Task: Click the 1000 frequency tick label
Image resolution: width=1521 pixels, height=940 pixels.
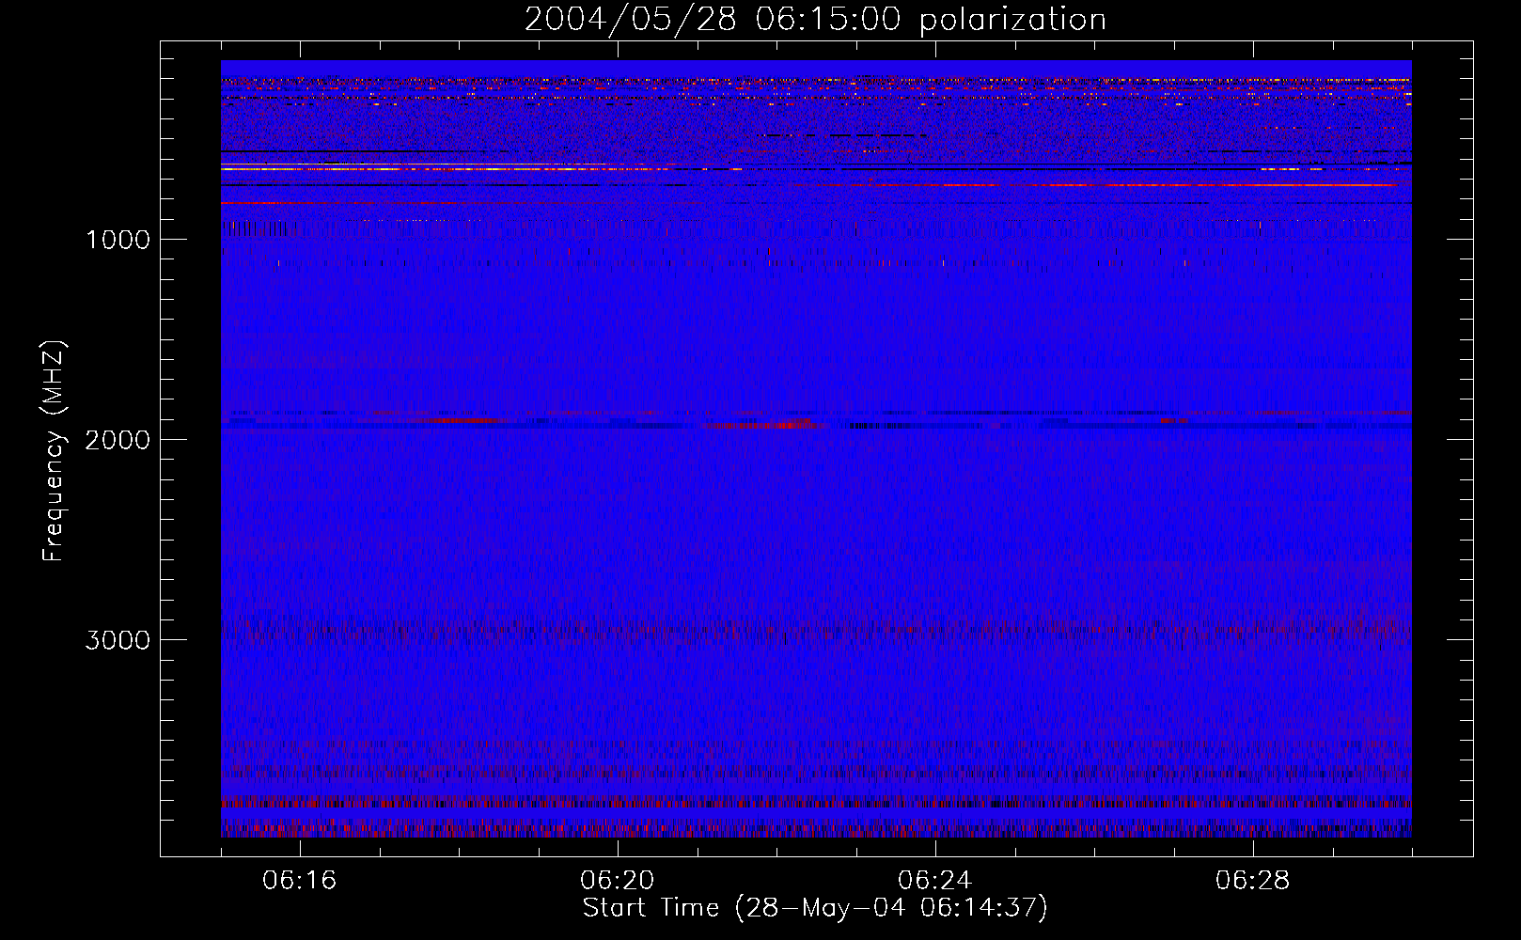Action: [118, 240]
